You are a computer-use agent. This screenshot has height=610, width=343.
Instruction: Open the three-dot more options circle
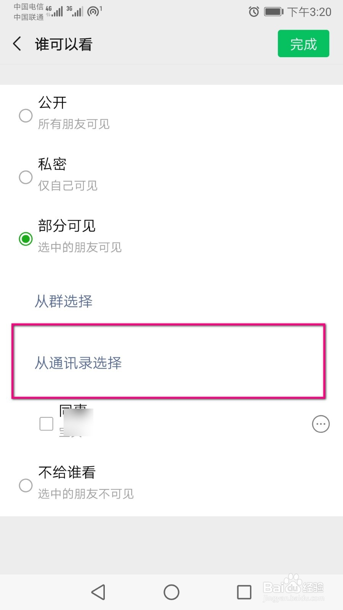coord(321,424)
